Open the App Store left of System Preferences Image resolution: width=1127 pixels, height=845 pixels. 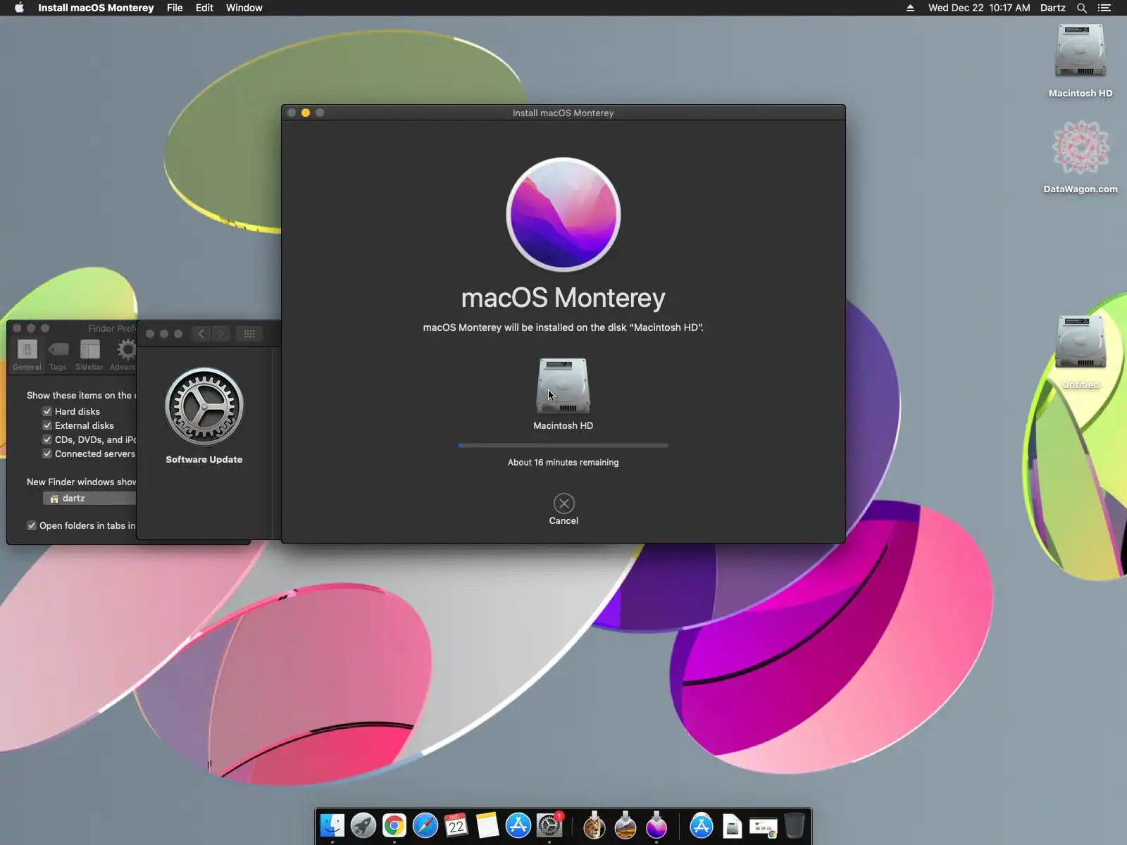(x=518, y=825)
